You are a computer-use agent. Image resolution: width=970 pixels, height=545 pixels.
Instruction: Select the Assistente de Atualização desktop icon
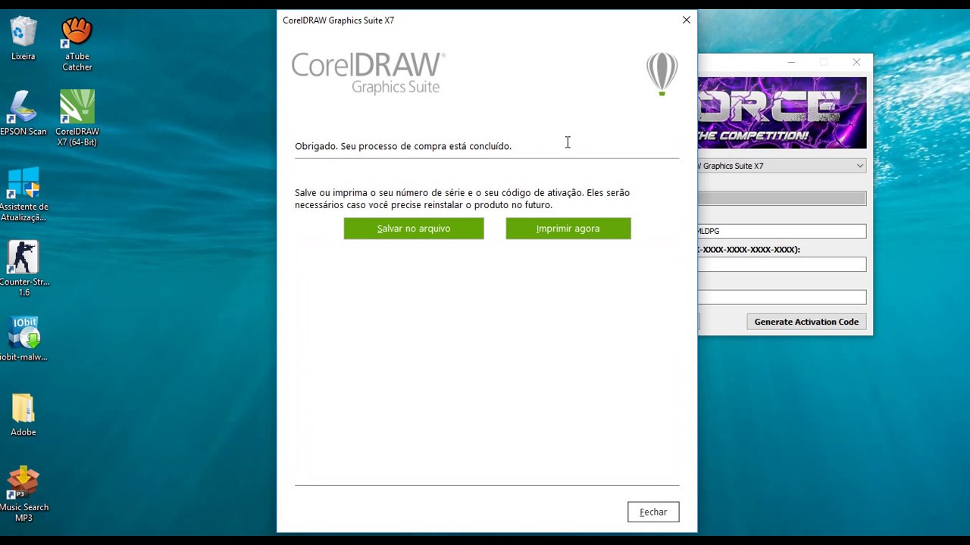23,194
